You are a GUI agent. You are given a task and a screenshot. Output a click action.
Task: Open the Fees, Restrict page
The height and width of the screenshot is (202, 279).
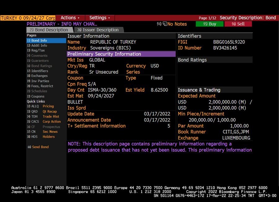pyautogui.click(x=40, y=86)
